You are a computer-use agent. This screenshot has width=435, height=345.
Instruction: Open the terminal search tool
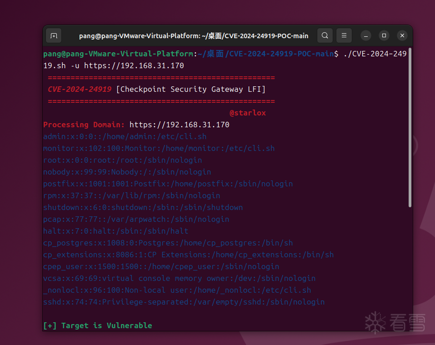(x=325, y=35)
